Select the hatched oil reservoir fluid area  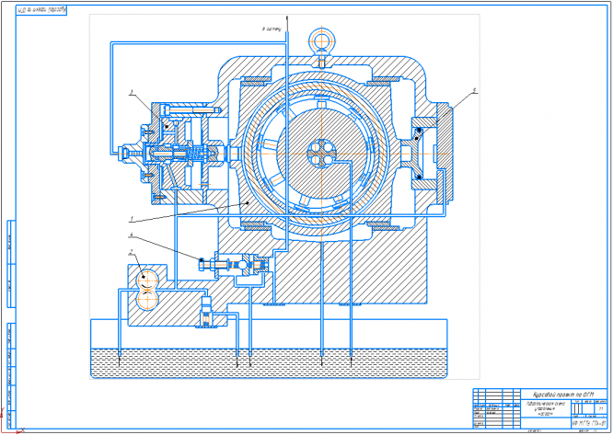pyautogui.click(x=269, y=364)
